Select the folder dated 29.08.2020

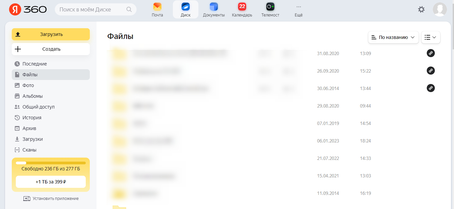coord(274,106)
